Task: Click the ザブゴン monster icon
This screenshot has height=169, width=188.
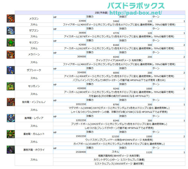Action: click(11, 30)
